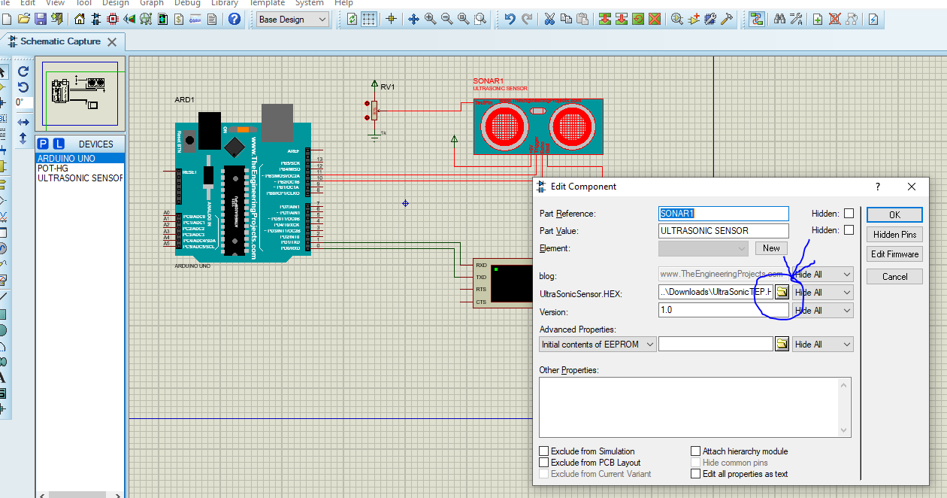Open dialog help question mark button

tap(878, 187)
